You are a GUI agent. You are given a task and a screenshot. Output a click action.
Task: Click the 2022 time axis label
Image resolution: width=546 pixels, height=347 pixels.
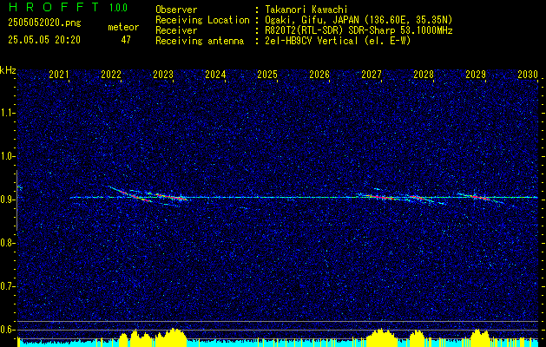point(111,75)
